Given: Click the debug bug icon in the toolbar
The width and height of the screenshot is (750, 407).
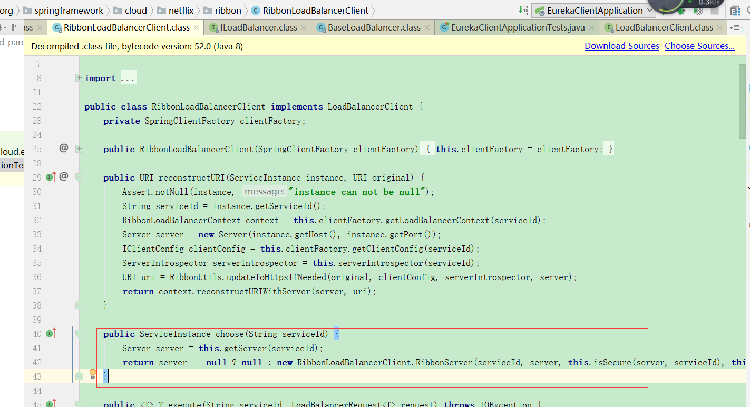Looking at the screenshot, I should 682,11.
